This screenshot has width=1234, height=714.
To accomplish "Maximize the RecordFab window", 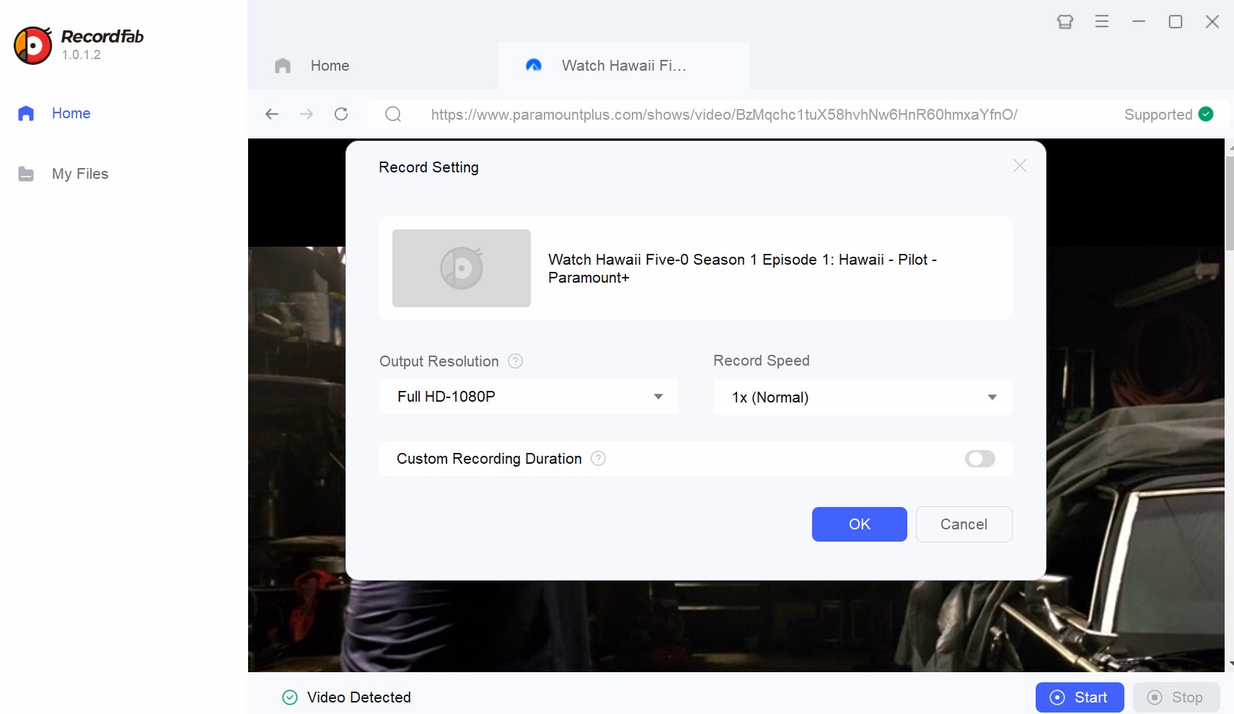I will click(1176, 22).
